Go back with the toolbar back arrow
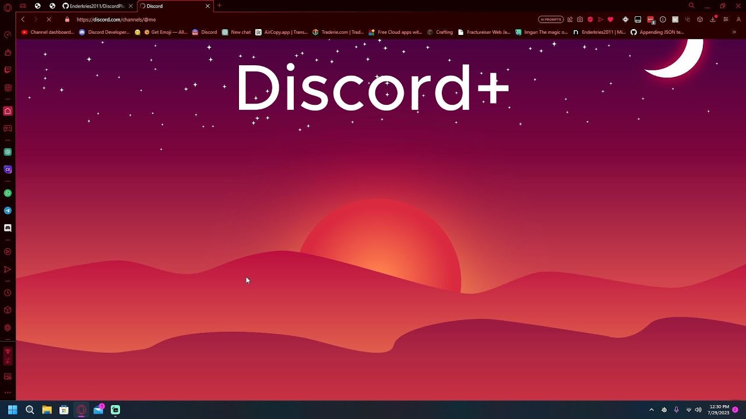The image size is (746, 419). click(23, 19)
